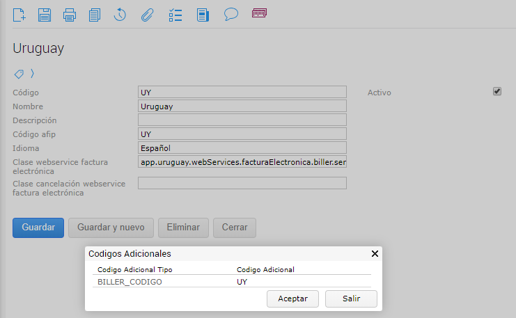Click the red barcode codes icon
Viewport: 516px width, 318px height.
(x=259, y=13)
